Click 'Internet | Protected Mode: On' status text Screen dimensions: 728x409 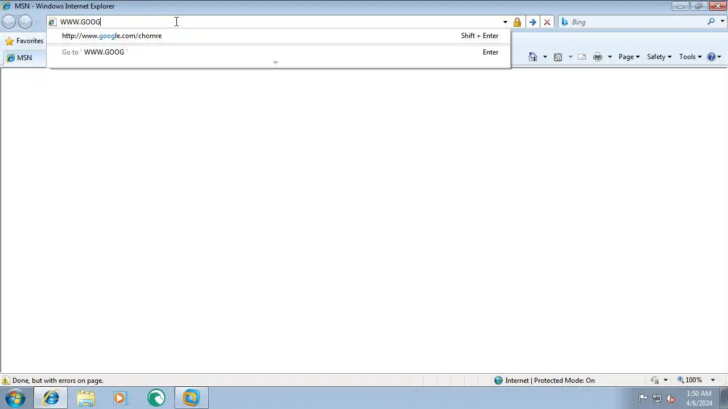(x=550, y=381)
